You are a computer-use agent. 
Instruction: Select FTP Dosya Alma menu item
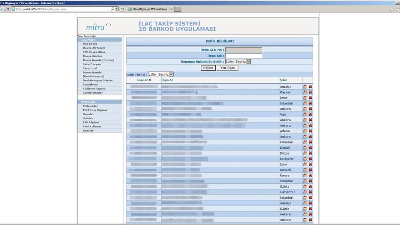click(94, 52)
